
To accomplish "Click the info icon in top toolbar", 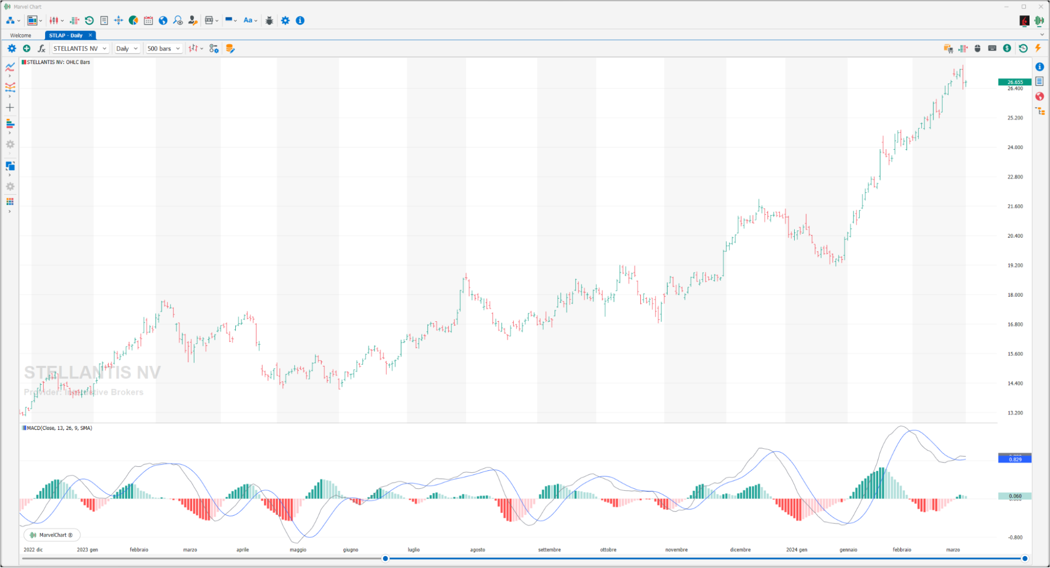I will pos(300,20).
